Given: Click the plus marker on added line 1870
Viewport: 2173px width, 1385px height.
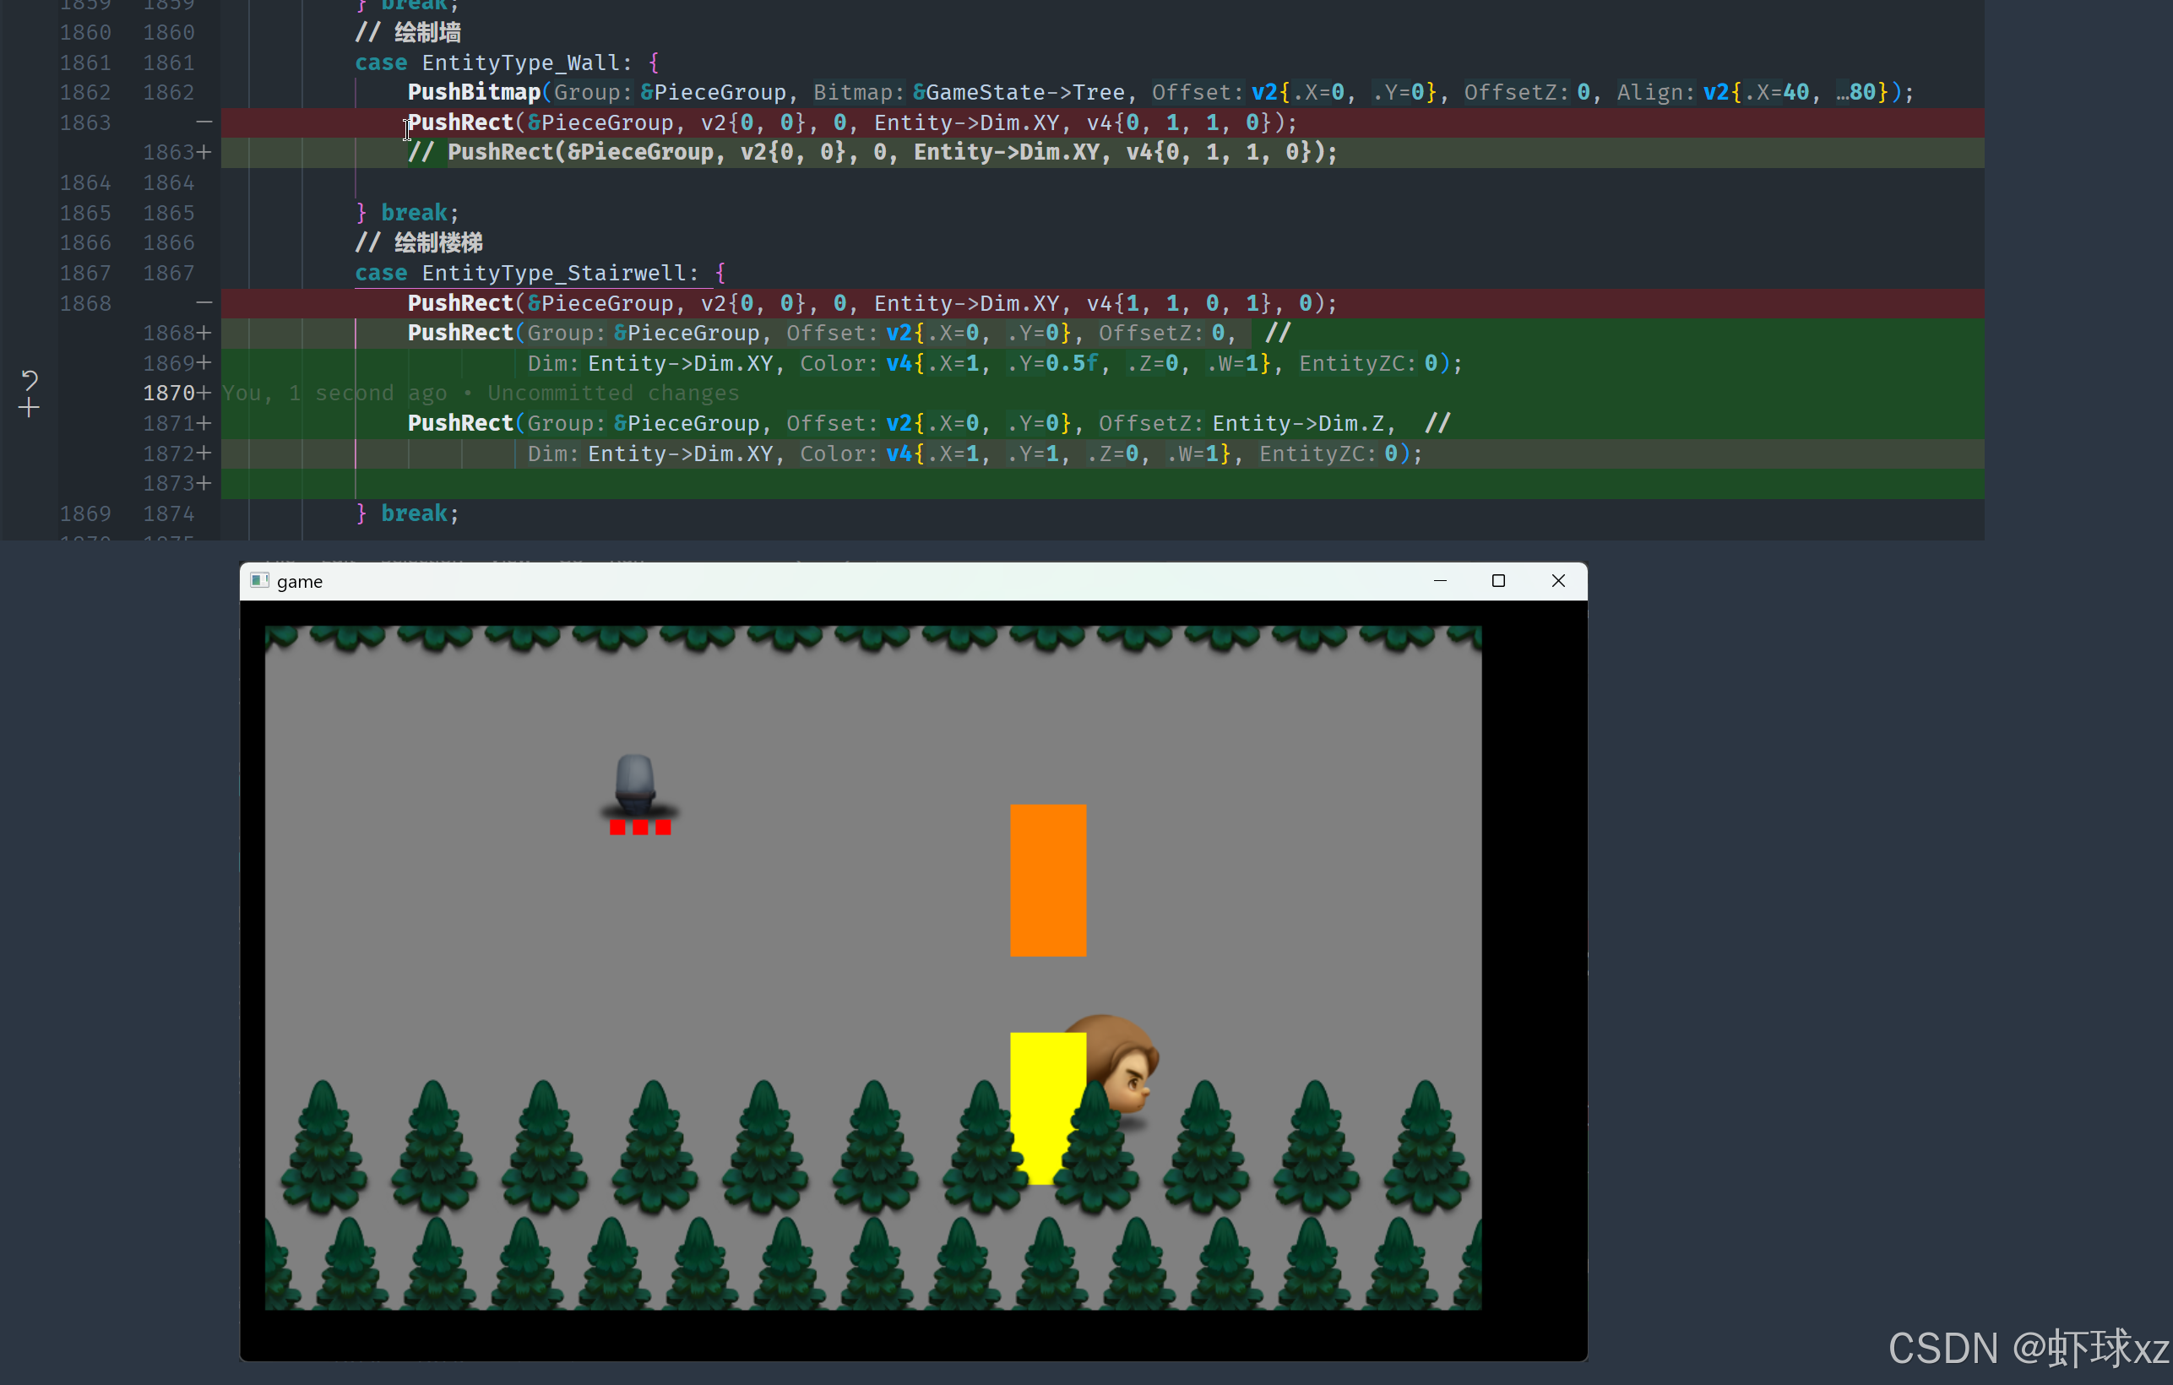Looking at the screenshot, I should click(205, 394).
